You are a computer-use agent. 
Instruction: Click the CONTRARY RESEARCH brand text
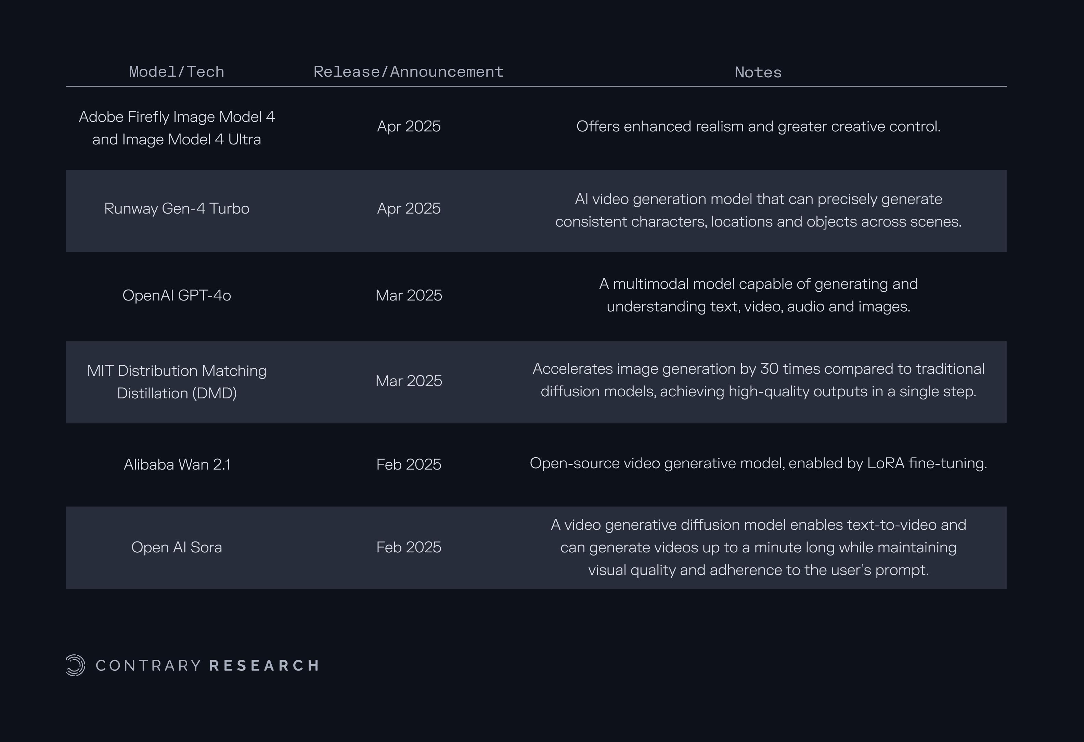(208, 665)
